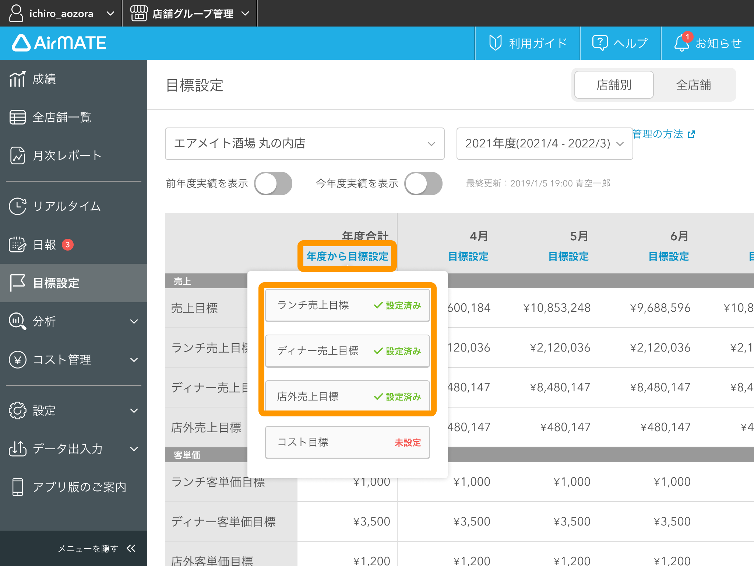
Task: Click the store group management shop icon
Action: tap(139, 13)
